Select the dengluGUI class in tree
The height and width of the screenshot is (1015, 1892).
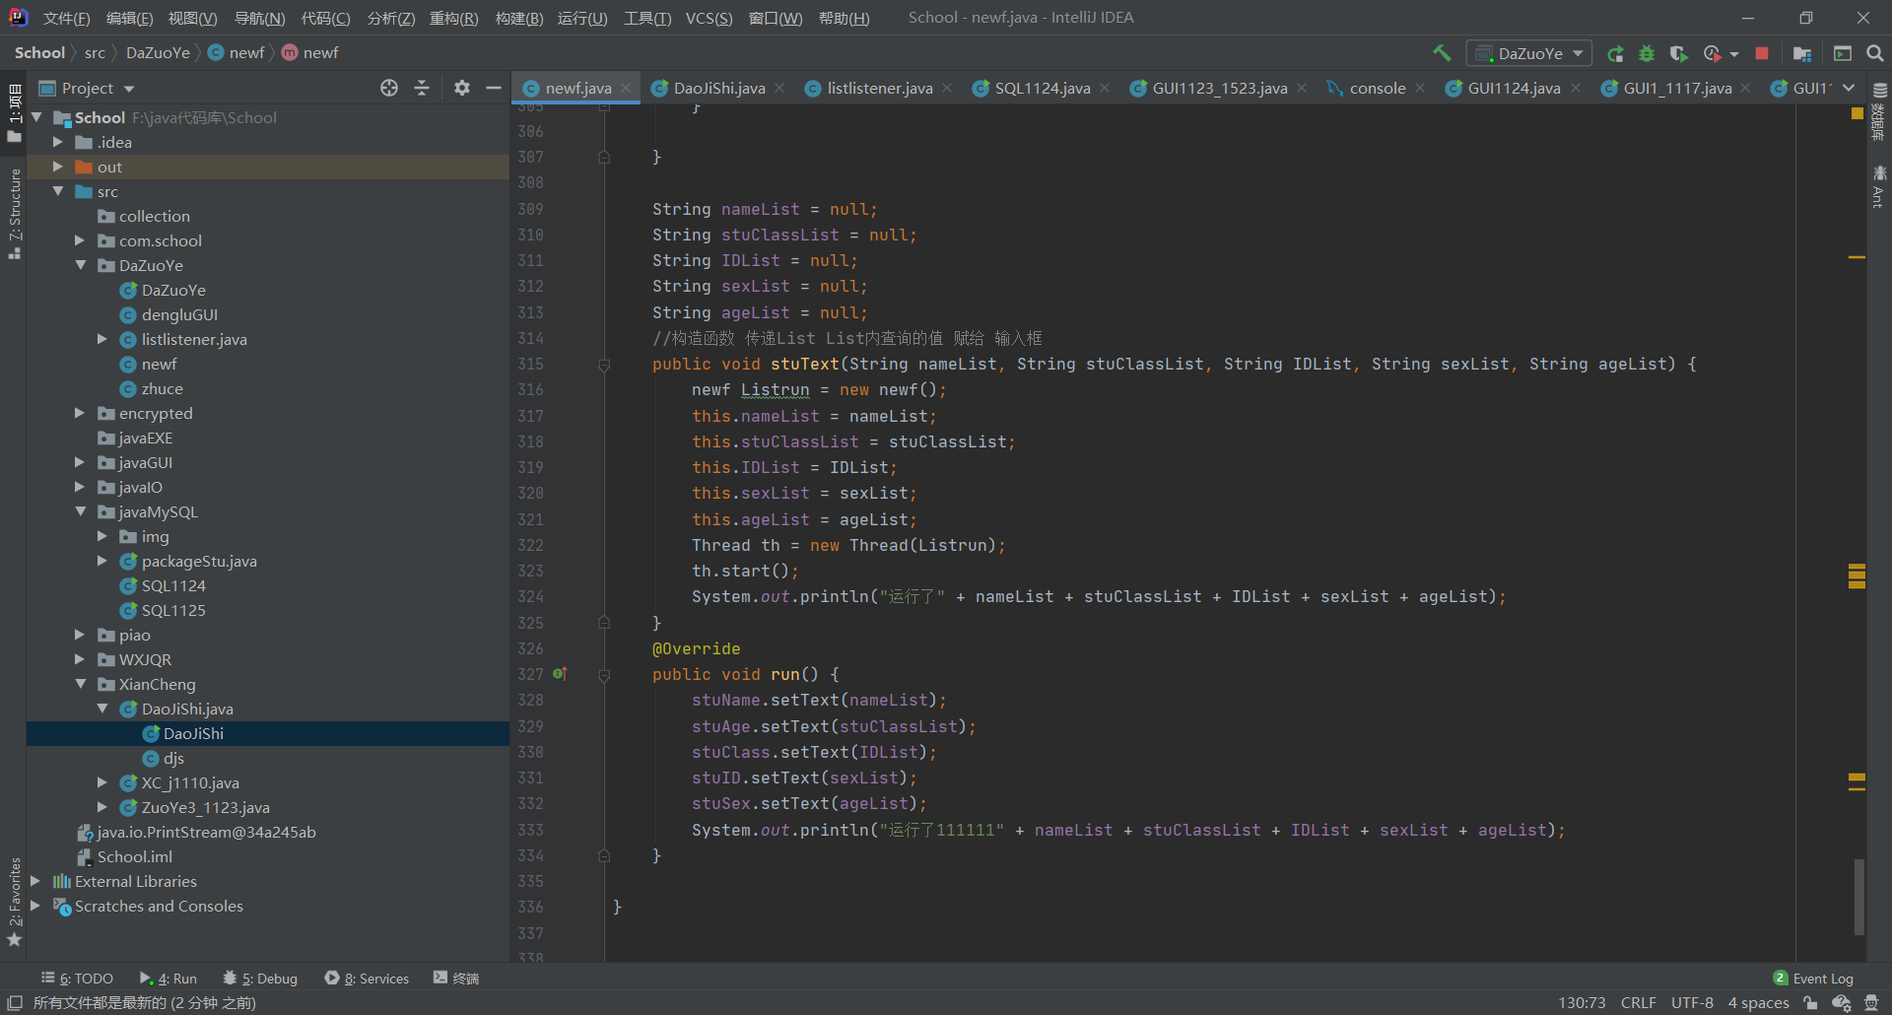click(179, 314)
